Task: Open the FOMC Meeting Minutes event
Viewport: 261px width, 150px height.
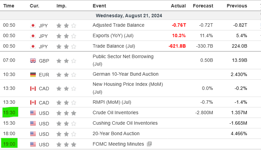Action: coord(118,144)
